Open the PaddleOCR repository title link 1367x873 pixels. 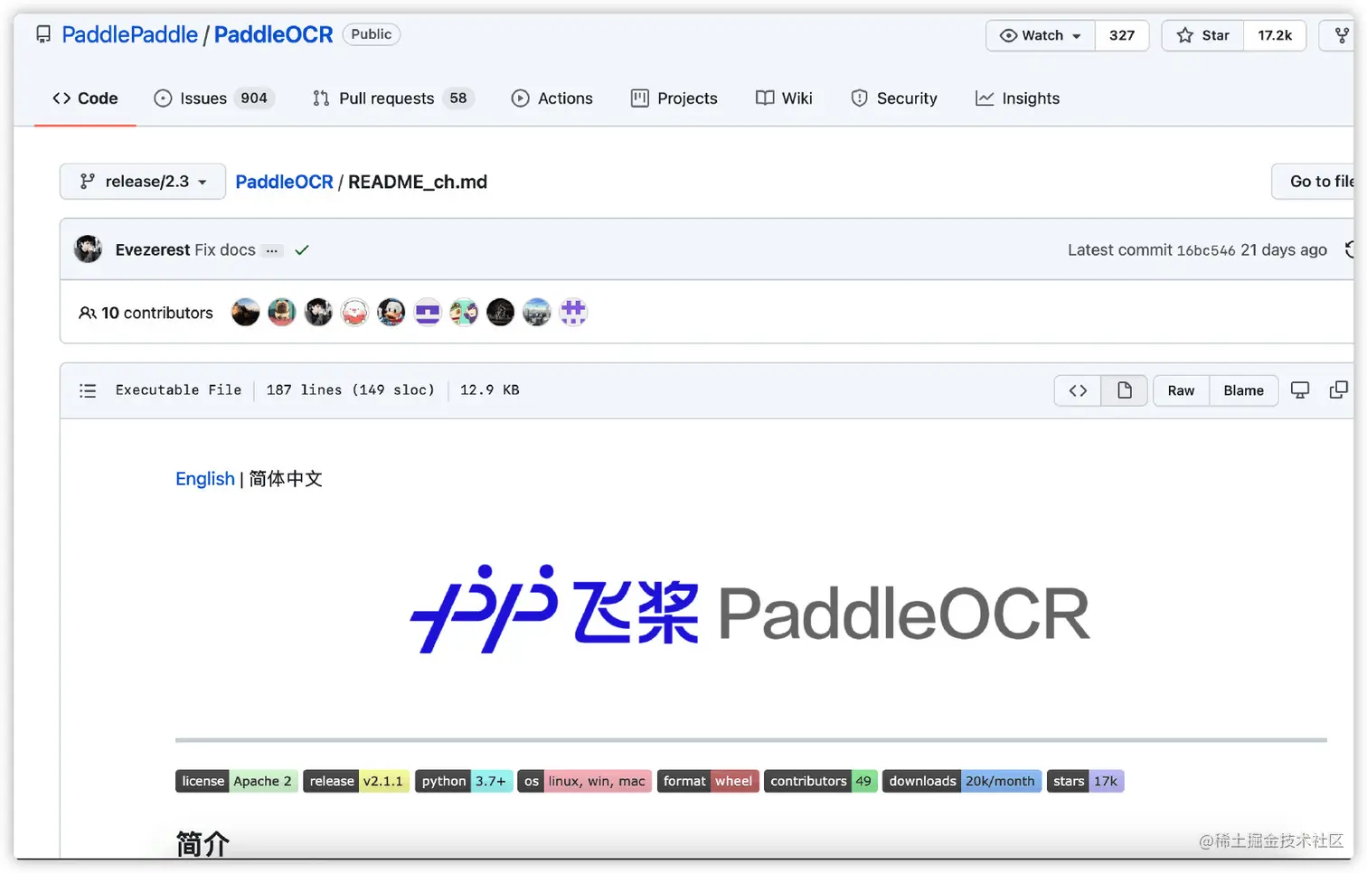pos(273,34)
